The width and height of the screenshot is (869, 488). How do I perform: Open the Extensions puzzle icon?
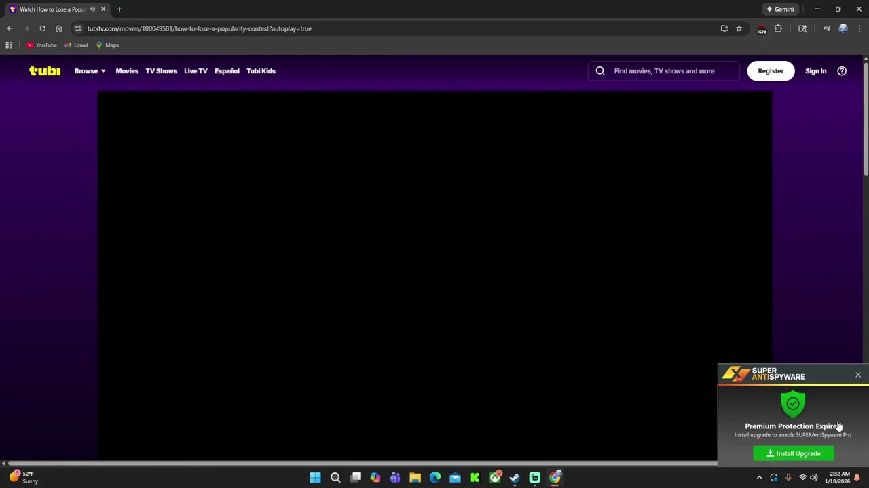point(778,28)
